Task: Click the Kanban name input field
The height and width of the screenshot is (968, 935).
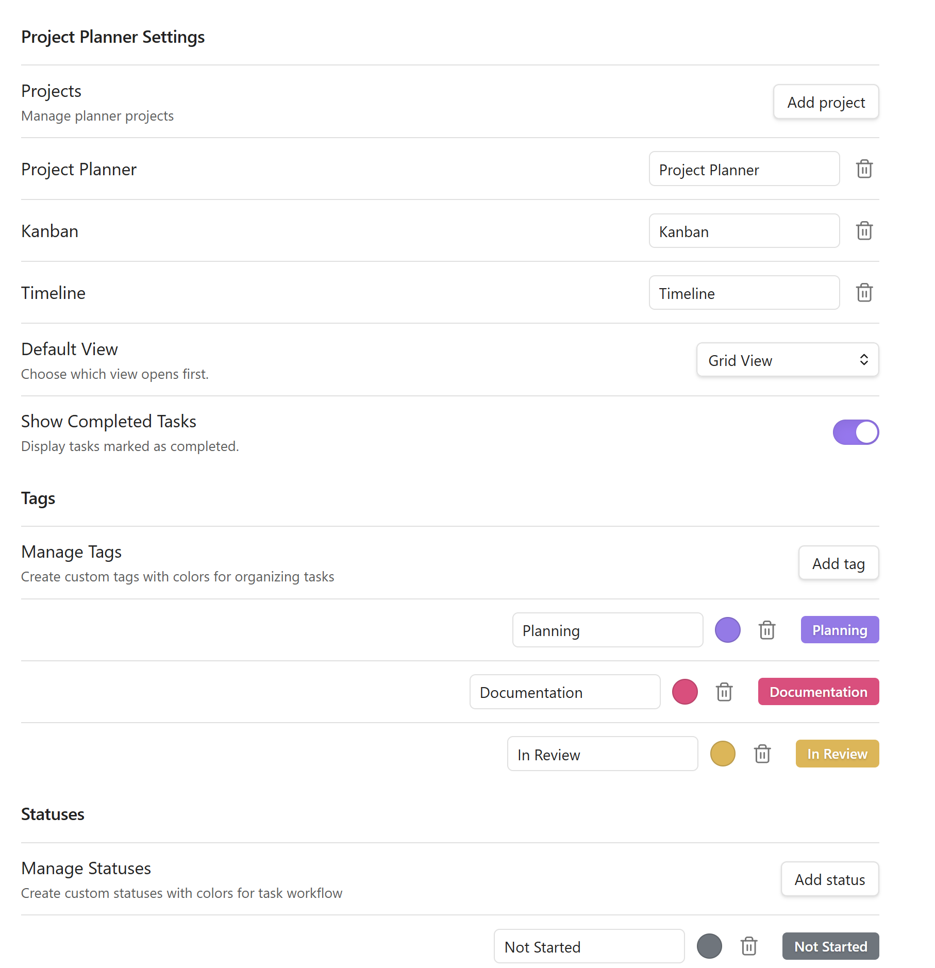Action: point(744,231)
